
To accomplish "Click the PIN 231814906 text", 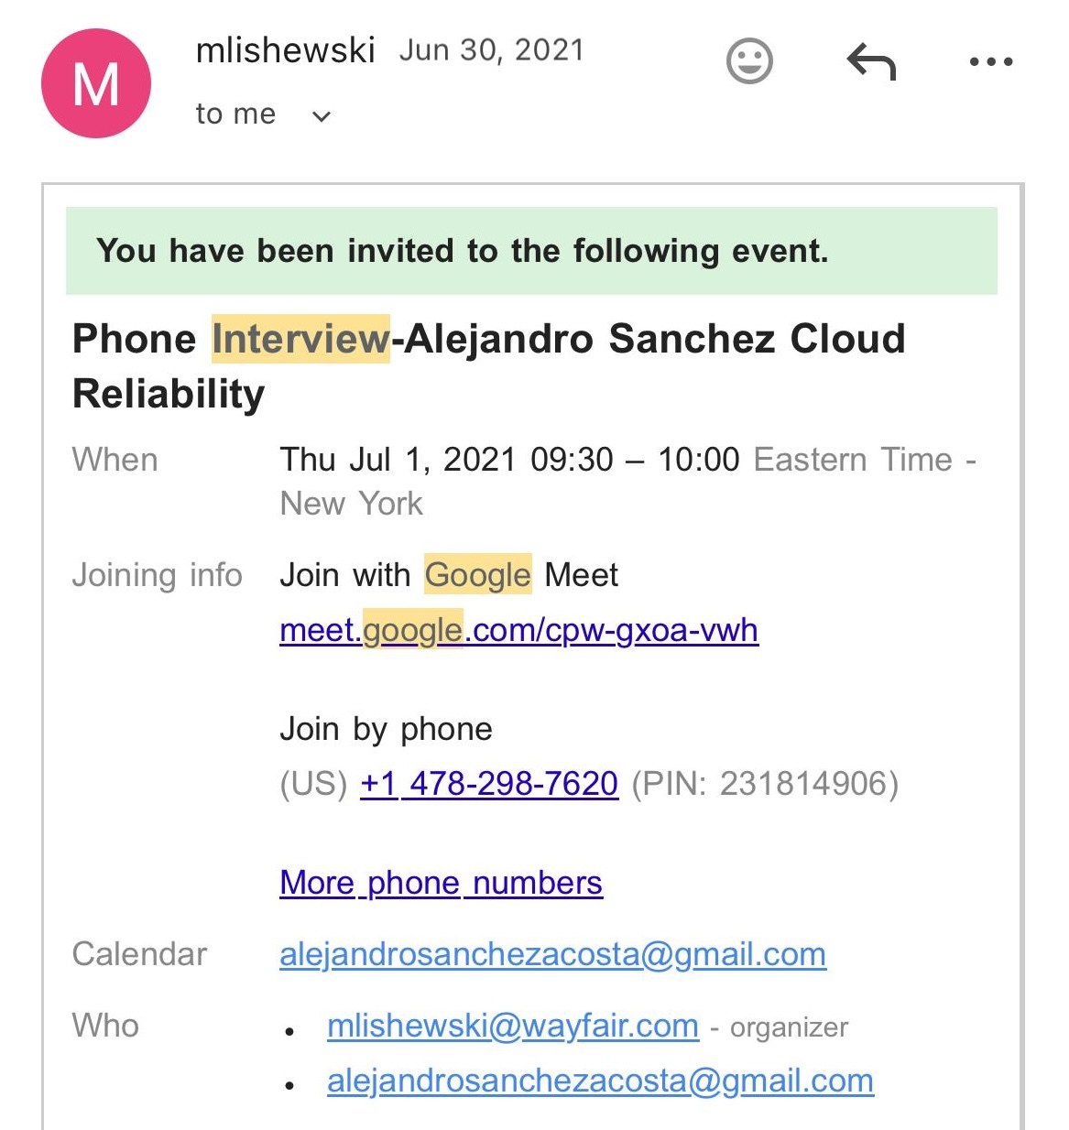I will click(765, 784).
